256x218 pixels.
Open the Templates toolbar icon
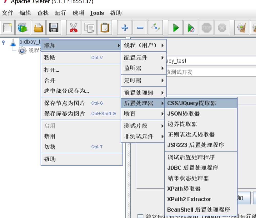tap(23, 27)
